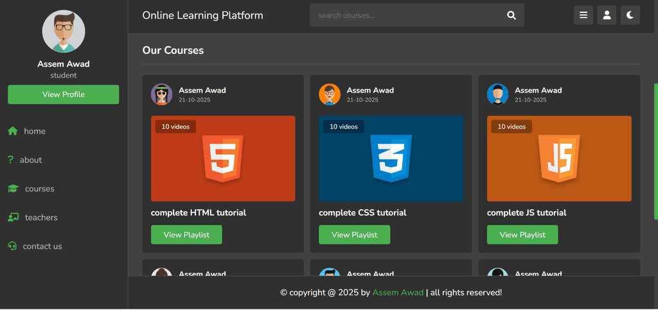Toggle the sidebar with hamburger menu icon
The height and width of the screenshot is (310, 658).
coord(583,15)
